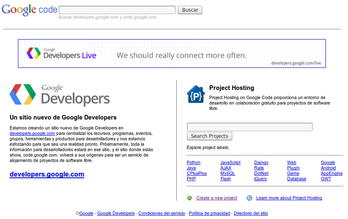Viewport: 348px width, 219px height.
Task: Explore the CPlusPlus project label
Action: (197, 173)
